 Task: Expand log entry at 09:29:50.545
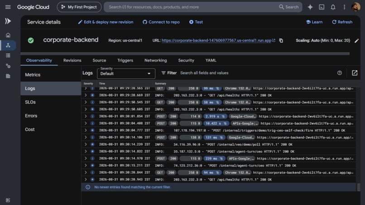[x=86, y=102]
